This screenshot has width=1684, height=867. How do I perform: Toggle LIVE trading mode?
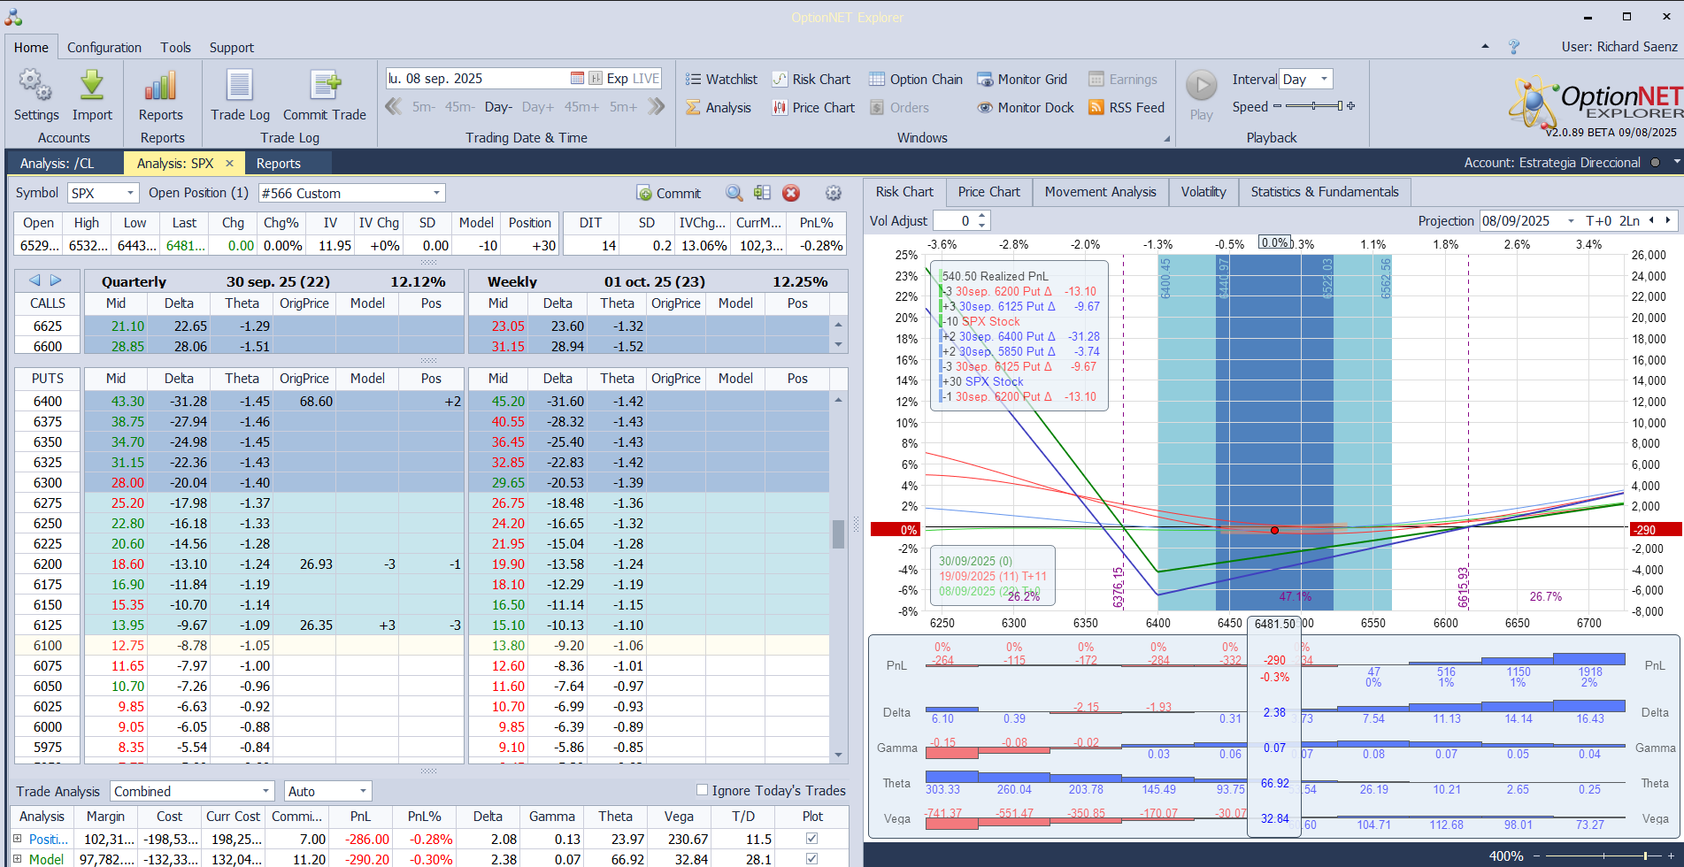tap(646, 79)
